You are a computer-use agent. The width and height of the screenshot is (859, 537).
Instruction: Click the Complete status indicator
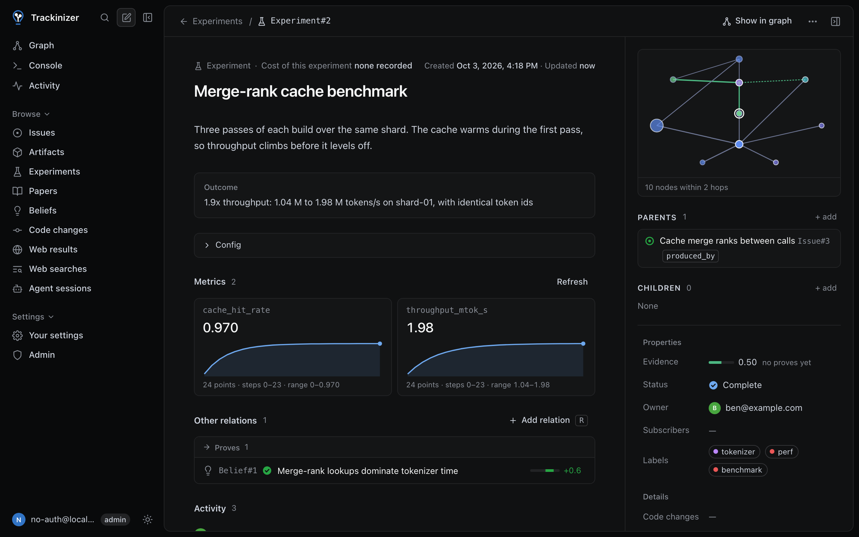pyautogui.click(x=735, y=385)
